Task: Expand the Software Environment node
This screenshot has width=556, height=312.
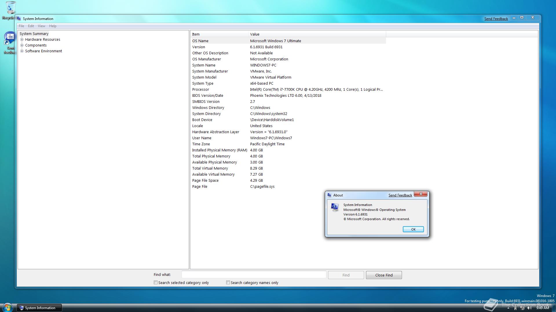Action: (22, 51)
